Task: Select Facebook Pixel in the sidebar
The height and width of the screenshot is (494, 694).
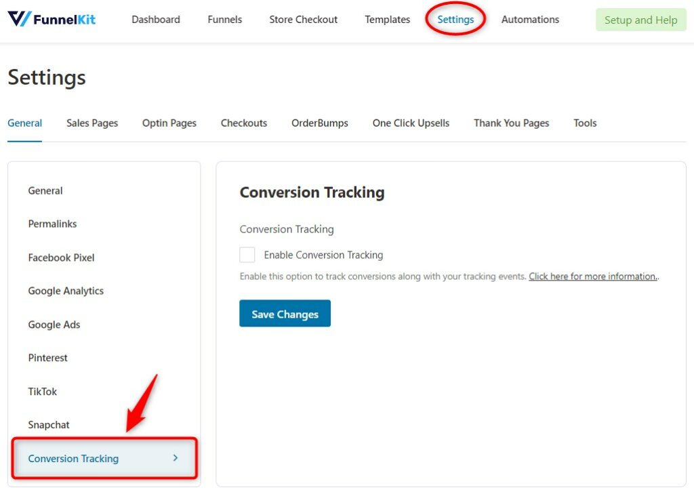Action: (61, 258)
